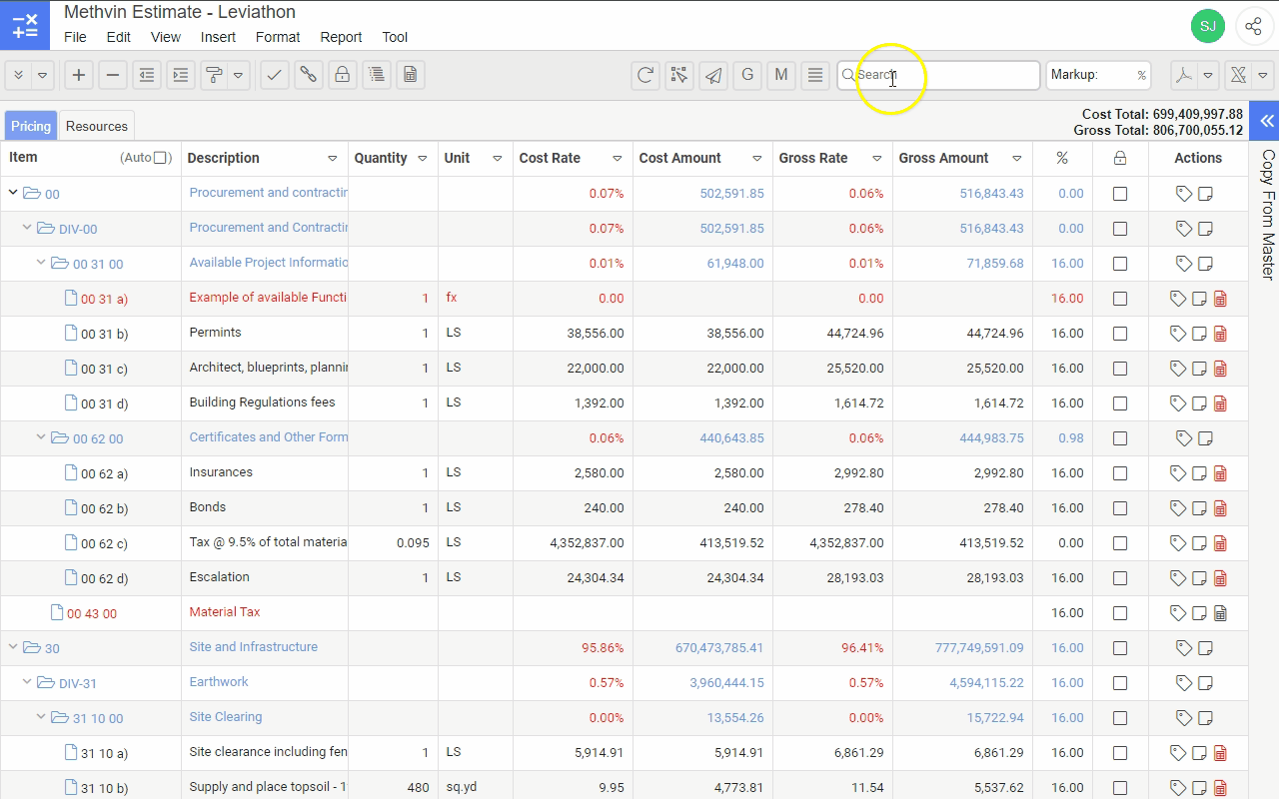Open the Description column filter dropdown
This screenshot has width=1279, height=799.
coord(333,159)
